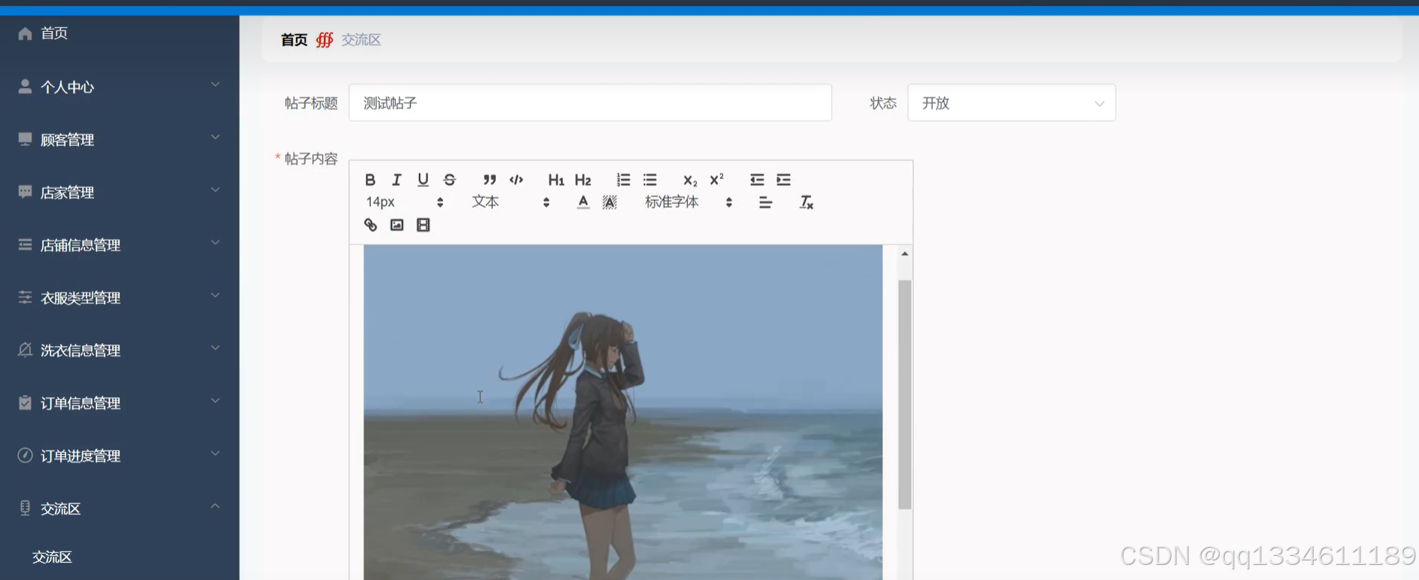Insert a video into post
Image resolution: width=1419 pixels, height=580 pixels.
coord(424,225)
